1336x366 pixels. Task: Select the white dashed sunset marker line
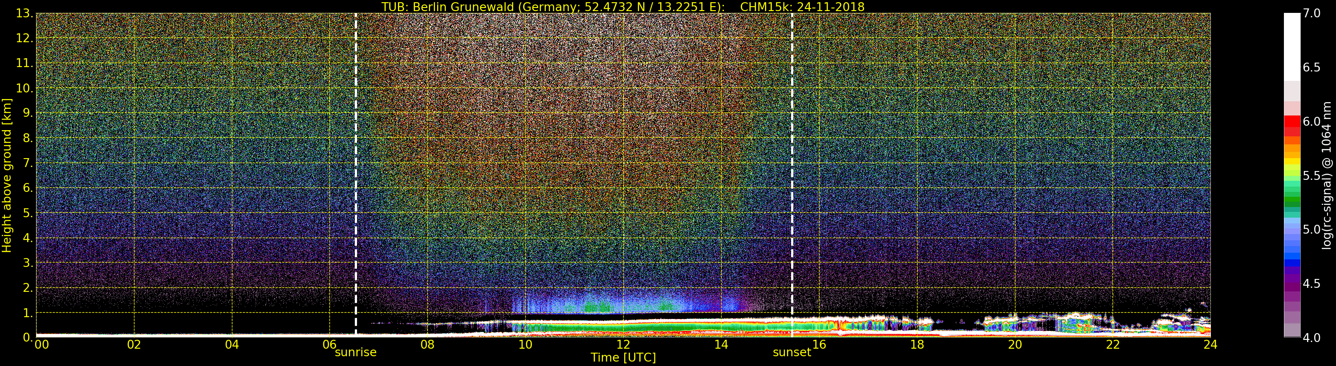792,175
